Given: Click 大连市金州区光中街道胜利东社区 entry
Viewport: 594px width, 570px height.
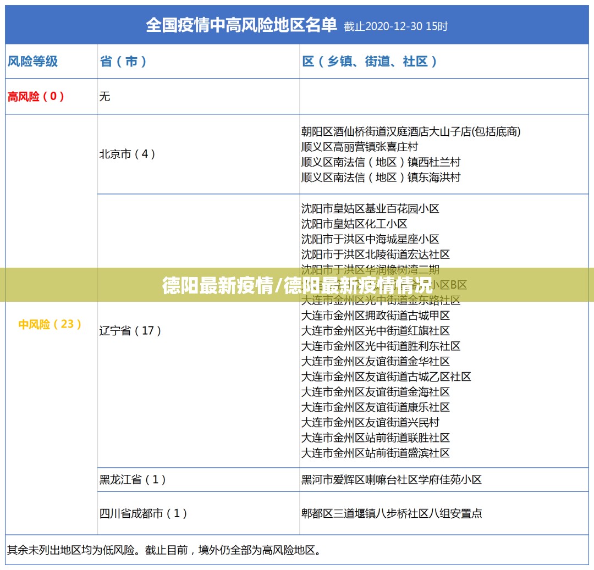Looking at the screenshot, I should 381,346.
